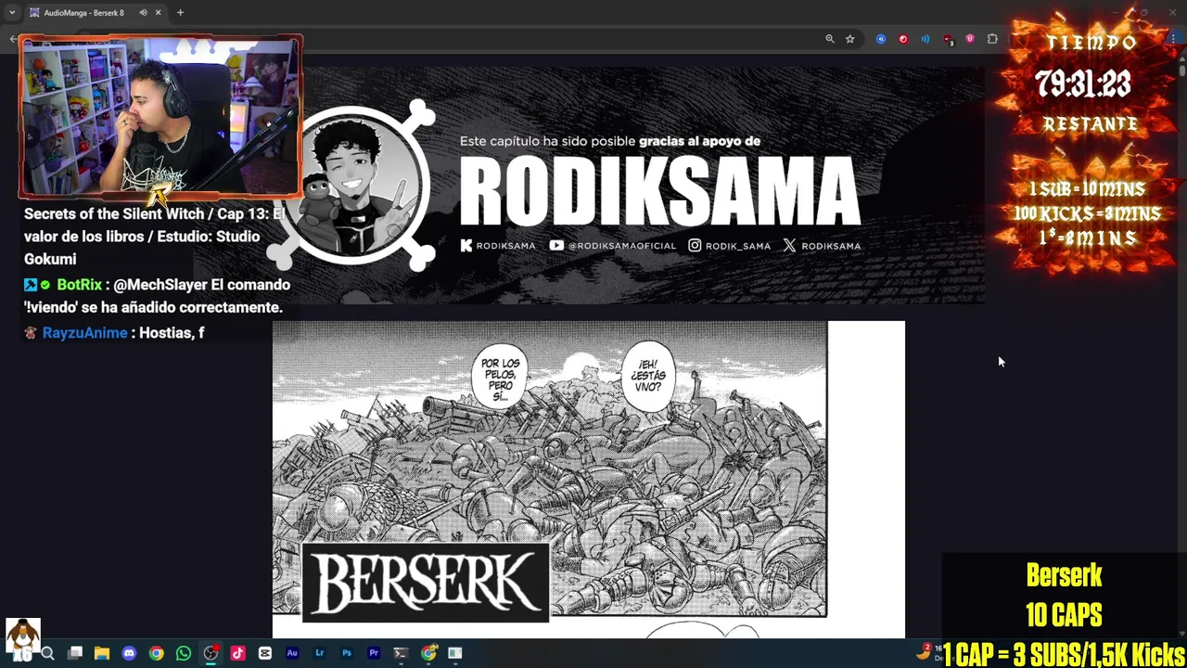Open Google Chrome from the taskbar
This screenshot has height=668, width=1187.
[x=156, y=653]
